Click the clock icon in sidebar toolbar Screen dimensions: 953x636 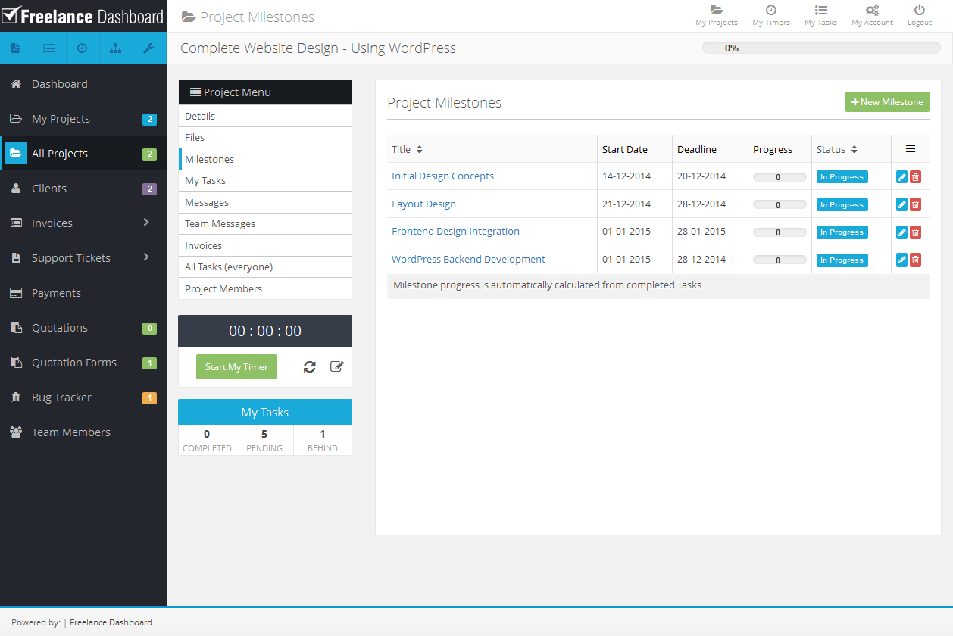coord(82,48)
